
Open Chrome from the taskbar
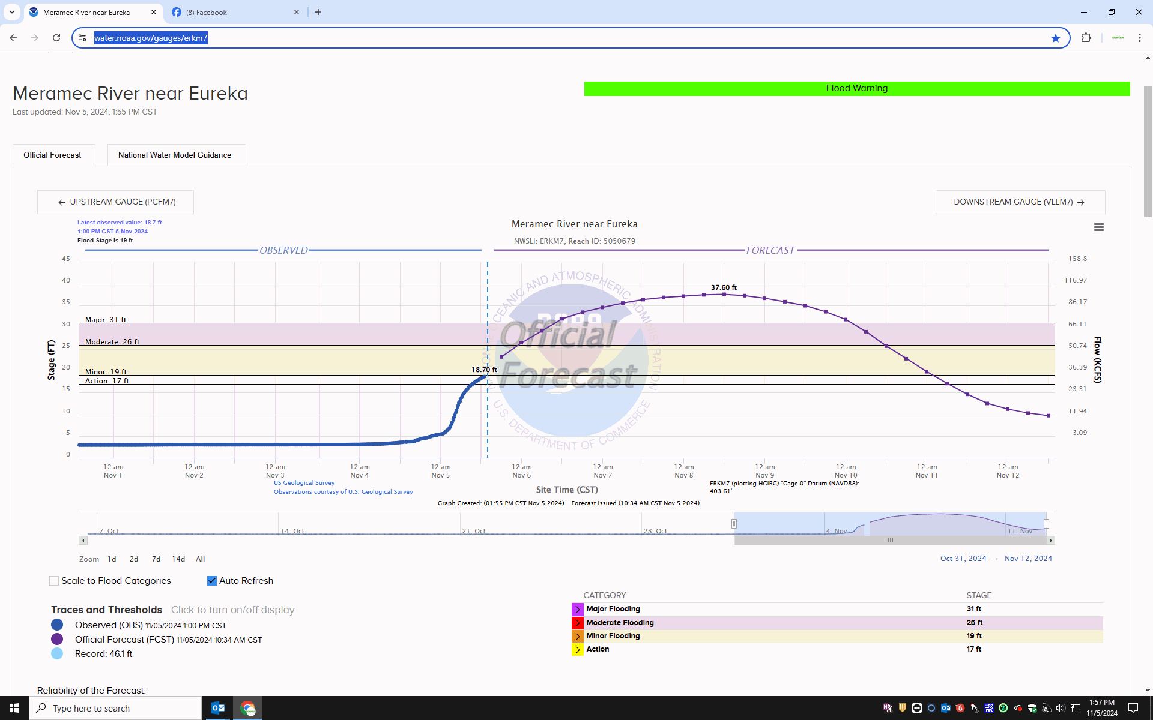[x=247, y=708]
